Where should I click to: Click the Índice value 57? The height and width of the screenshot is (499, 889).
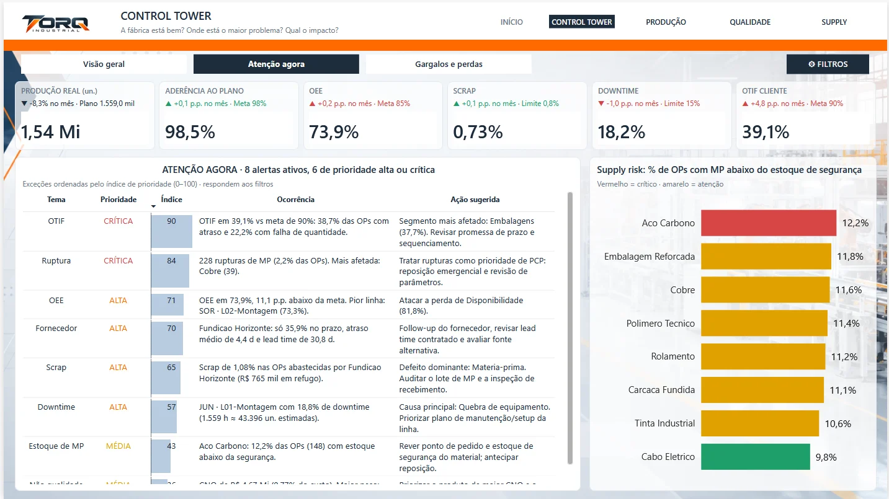(x=171, y=407)
